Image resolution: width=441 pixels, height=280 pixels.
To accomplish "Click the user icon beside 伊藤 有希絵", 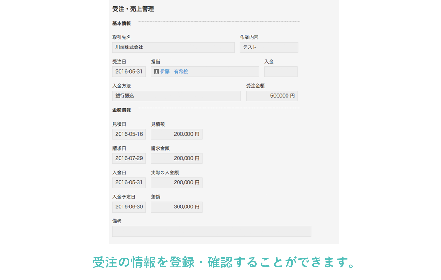I will tap(156, 72).
